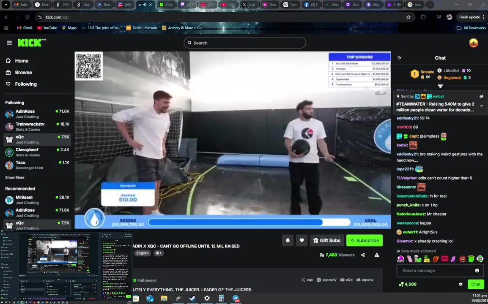
Task: Click the address bar showing kick.com/xqc
Action: click(224, 17)
